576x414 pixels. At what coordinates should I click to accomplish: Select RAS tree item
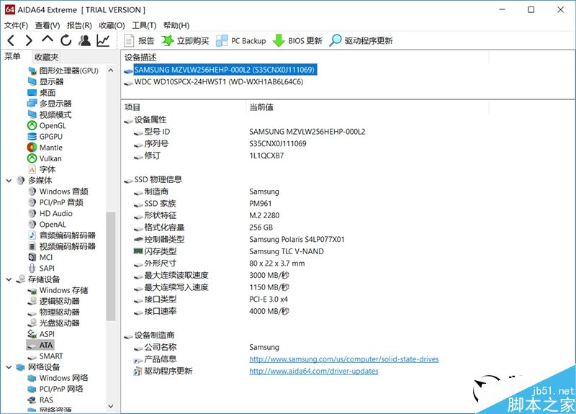pyautogui.click(x=40, y=400)
